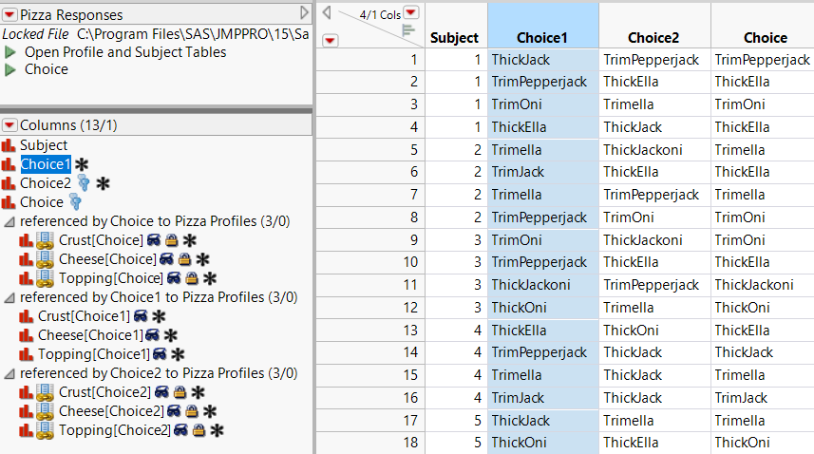
Task: Click the lock icon of Topping[Choice]
Action: tap(192, 278)
